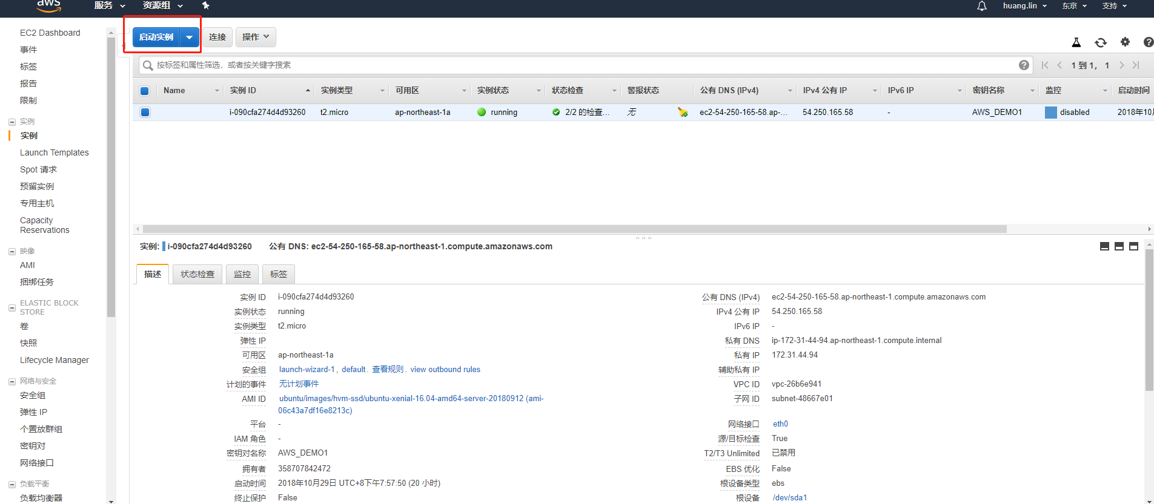Open the notifications bell icon
Image resolution: width=1154 pixels, height=504 pixels.
[982, 6]
